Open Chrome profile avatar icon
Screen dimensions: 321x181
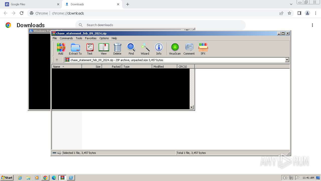tap(307, 13)
